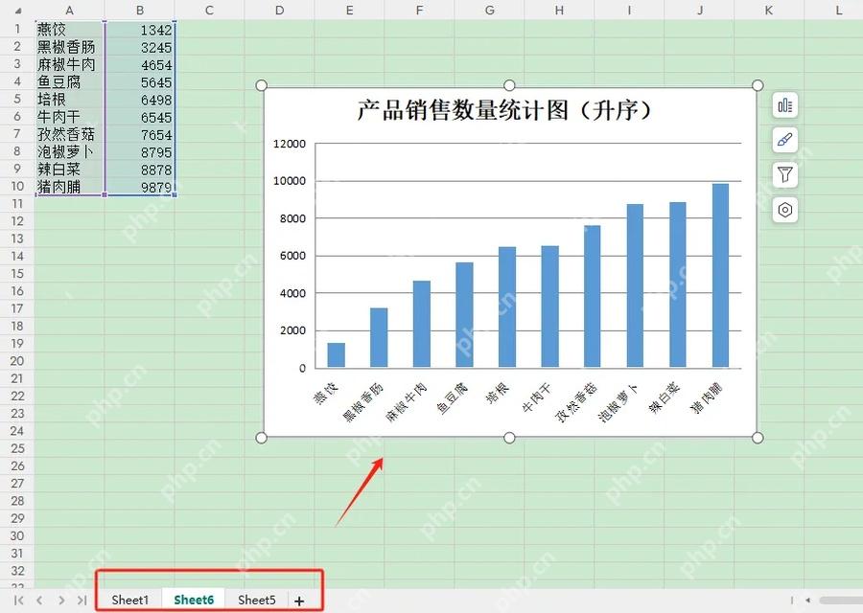This screenshot has width=863, height=613.
Task: Select cell with value 4654
Action: pos(140,64)
